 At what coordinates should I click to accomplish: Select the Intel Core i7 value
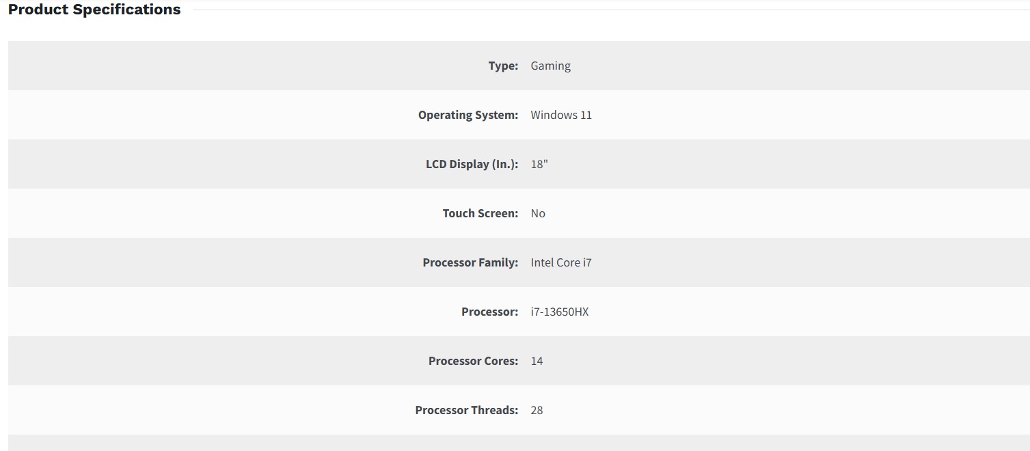click(x=561, y=262)
